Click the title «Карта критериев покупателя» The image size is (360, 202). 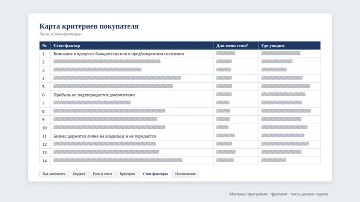(x=89, y=26)
